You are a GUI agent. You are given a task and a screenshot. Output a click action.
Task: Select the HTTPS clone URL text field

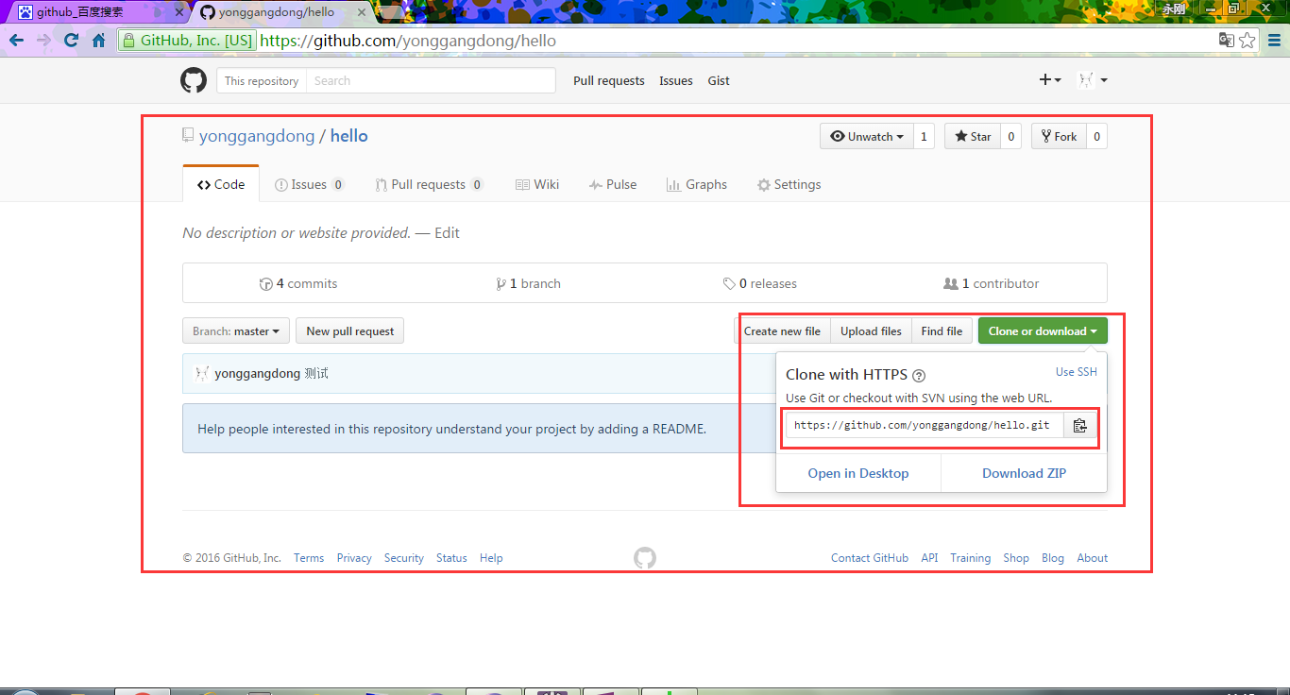click(x=925, y=426)
